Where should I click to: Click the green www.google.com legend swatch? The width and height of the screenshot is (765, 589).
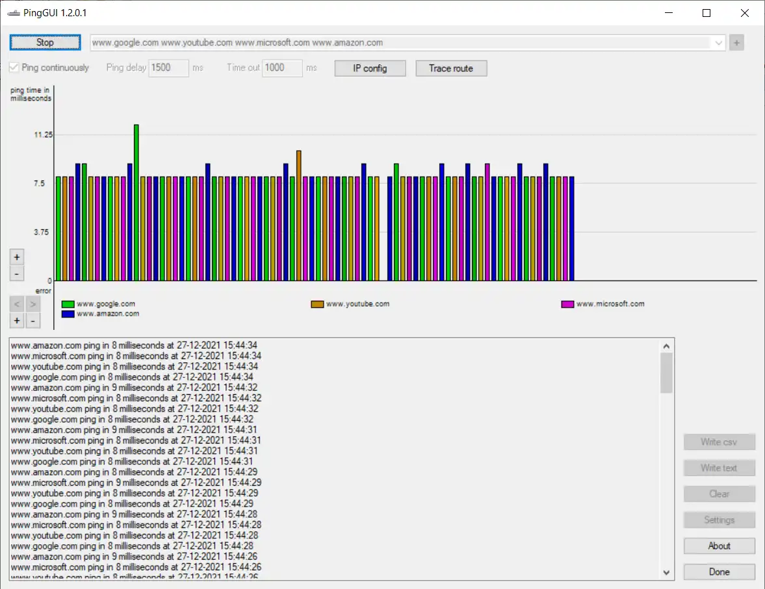click(x=68, y=305)
